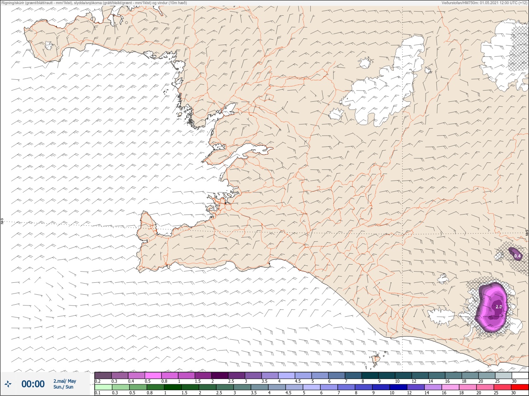Click the 2.0 precipitation value label on the map
Screen dimensions: 529x396
(x=498, y=307)
